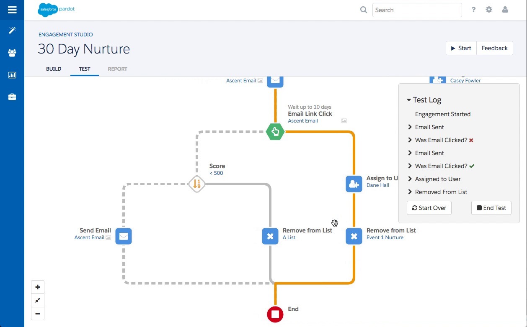
Task: Open the Prospects people sidebar icon
Action: coord(12,53)
